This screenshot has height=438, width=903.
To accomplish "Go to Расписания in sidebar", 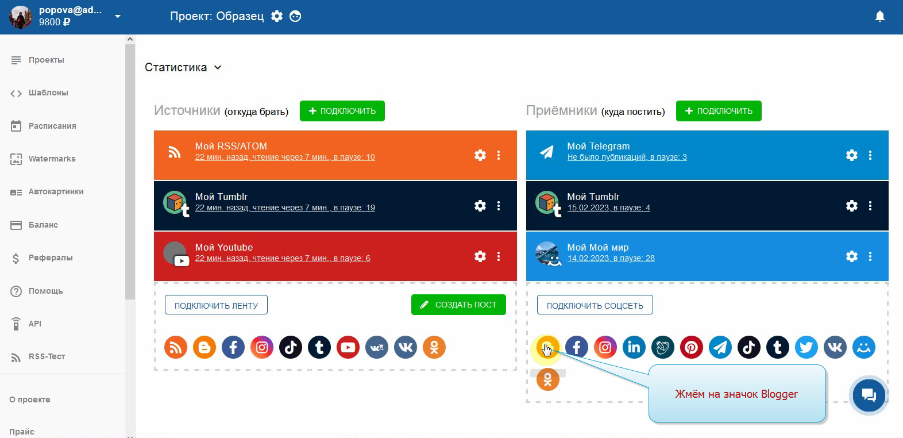I will [x=52, y=126].
